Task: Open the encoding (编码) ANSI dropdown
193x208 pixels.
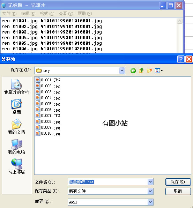Action: pos(150,202)
